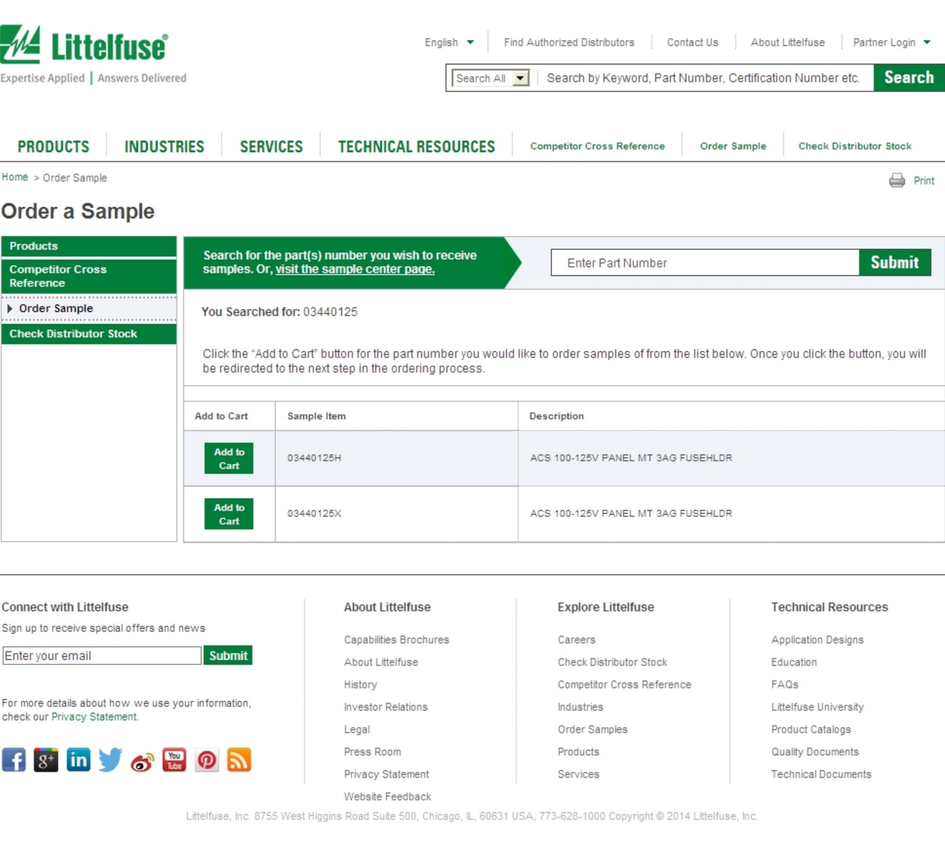The image size is (945, 846).
Task: Focus the Enter Part Number field
Action: pos(705,262)
